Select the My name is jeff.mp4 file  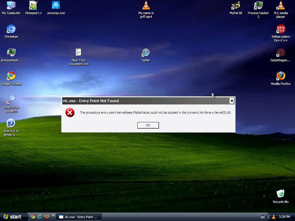click(146, 9)
